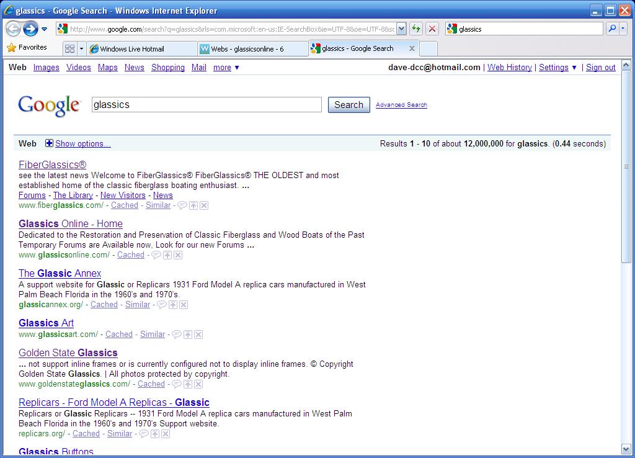Click the page scrollbar down arrow
This screenshot has height=458, width=635.
[626, 449]
